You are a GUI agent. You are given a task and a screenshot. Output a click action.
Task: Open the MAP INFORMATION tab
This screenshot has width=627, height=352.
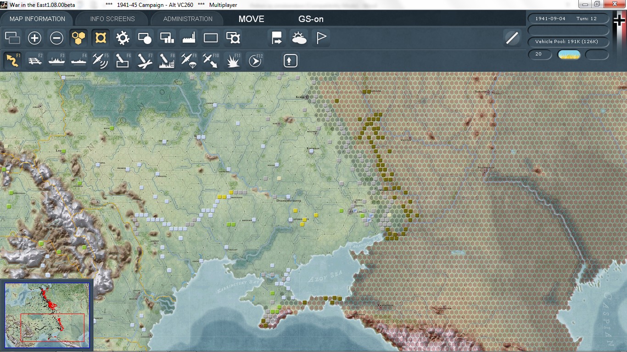[37, 19]
